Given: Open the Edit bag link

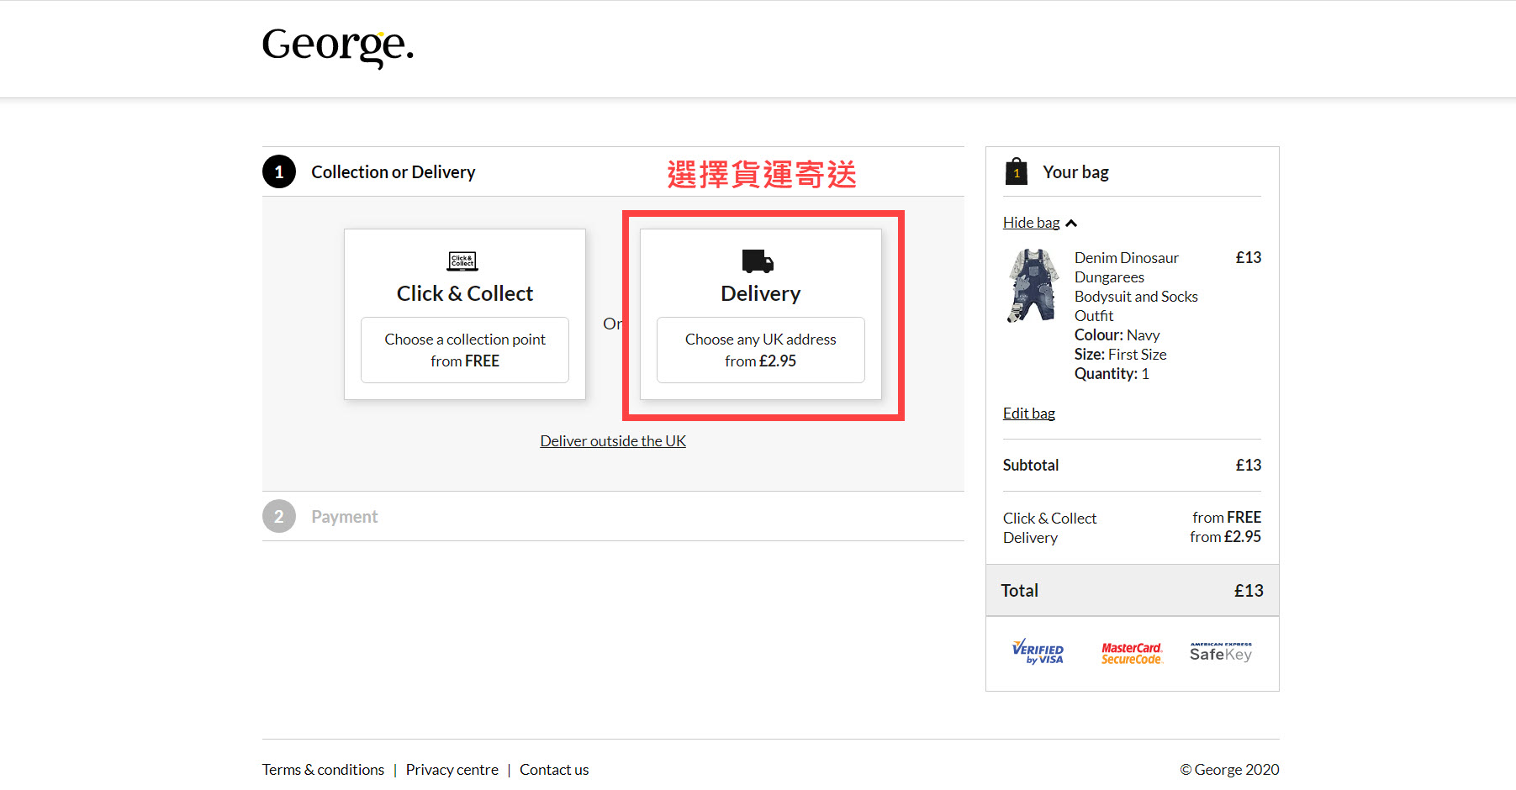Looking at the screenshot, I should (1028, 413).
